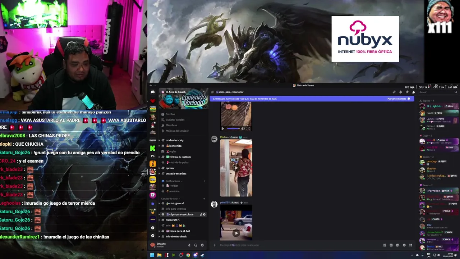Select the verifica-tu-subkick channel
The width and height of the screenshot is (460, 259).
coord(183,157)
